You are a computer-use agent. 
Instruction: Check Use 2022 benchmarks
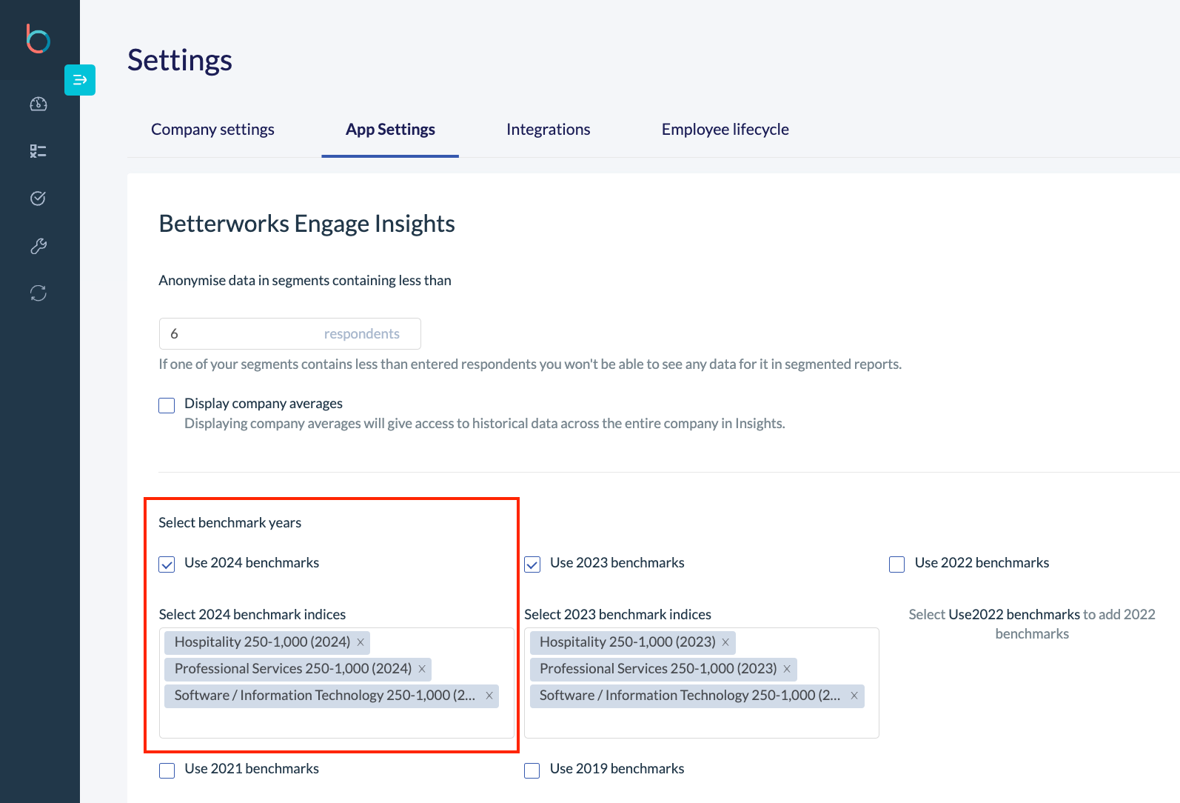(x=897, y=564)
